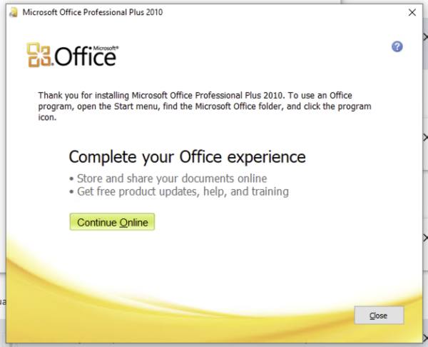Click 'Get free product updates, help, and training'
Screen dimensions: 428x347
tap(183, 191)
